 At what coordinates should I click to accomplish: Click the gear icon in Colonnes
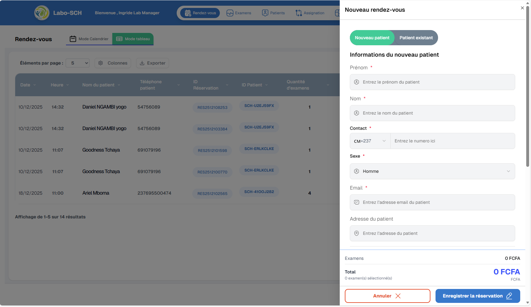(x=101, y=63)
